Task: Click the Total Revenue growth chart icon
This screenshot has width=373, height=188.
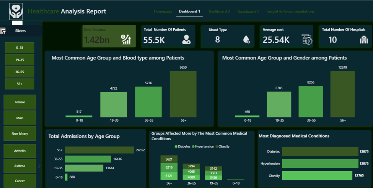Action: [126, 39]
